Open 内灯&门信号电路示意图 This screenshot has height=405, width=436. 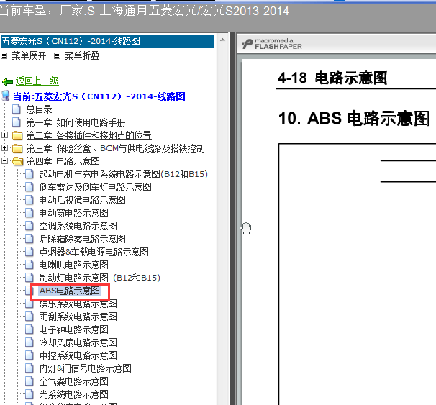[x=86, y=368]
